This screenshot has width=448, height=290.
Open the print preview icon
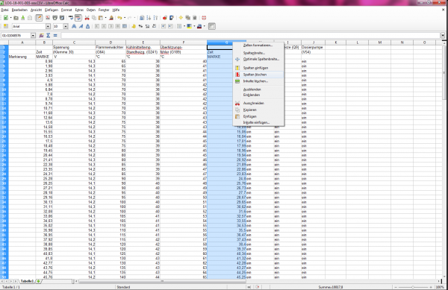62,18
